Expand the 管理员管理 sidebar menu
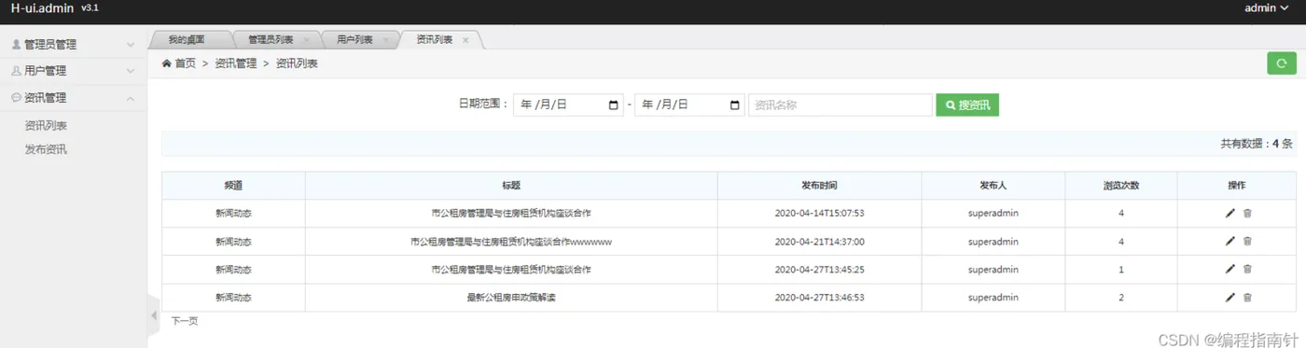The image size is (1306, 348). [x=73, y=44]
